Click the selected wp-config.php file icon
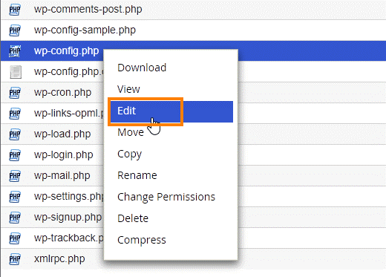This screenshot has width=386, height=277. [15, 51]
